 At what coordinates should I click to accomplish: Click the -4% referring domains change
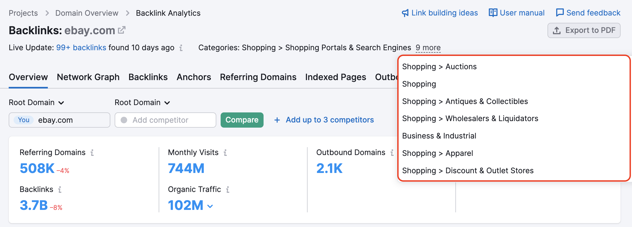(63, 171)
